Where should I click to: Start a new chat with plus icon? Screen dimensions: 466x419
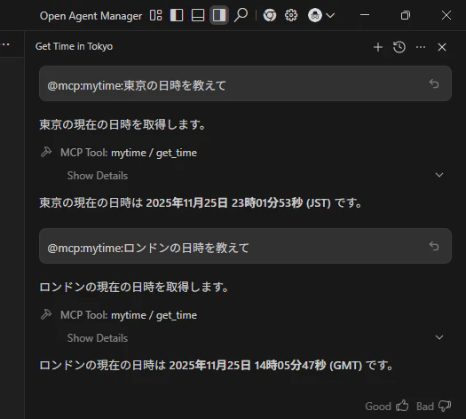pyautogui.click(x=378, y=47)
